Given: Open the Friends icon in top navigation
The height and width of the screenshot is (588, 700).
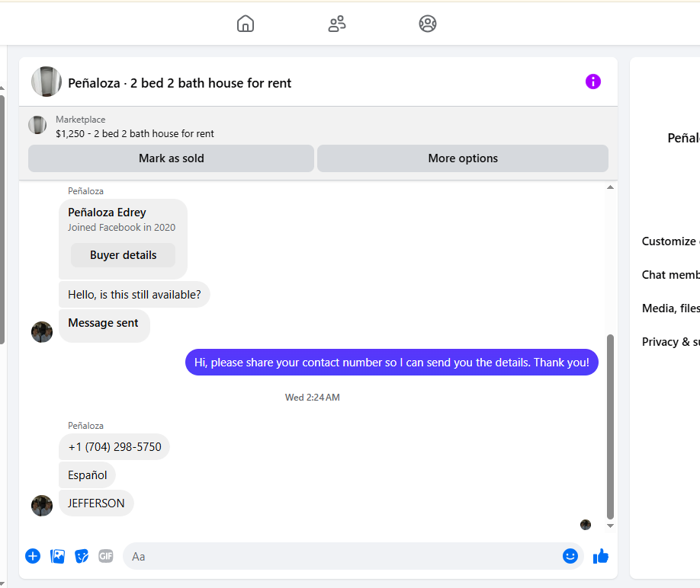Looking at the screenshot, I should 337,24.
